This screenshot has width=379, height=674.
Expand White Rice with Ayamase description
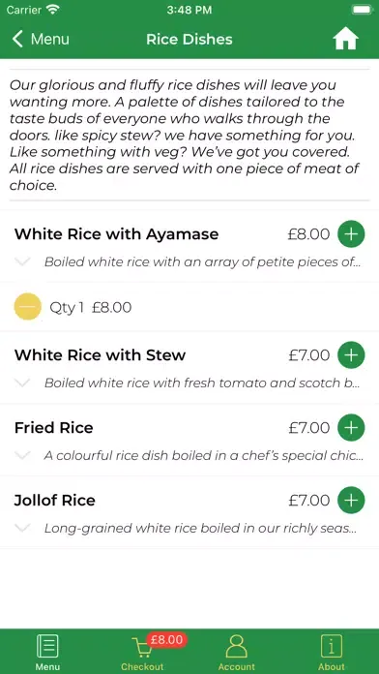pos(22,261)
